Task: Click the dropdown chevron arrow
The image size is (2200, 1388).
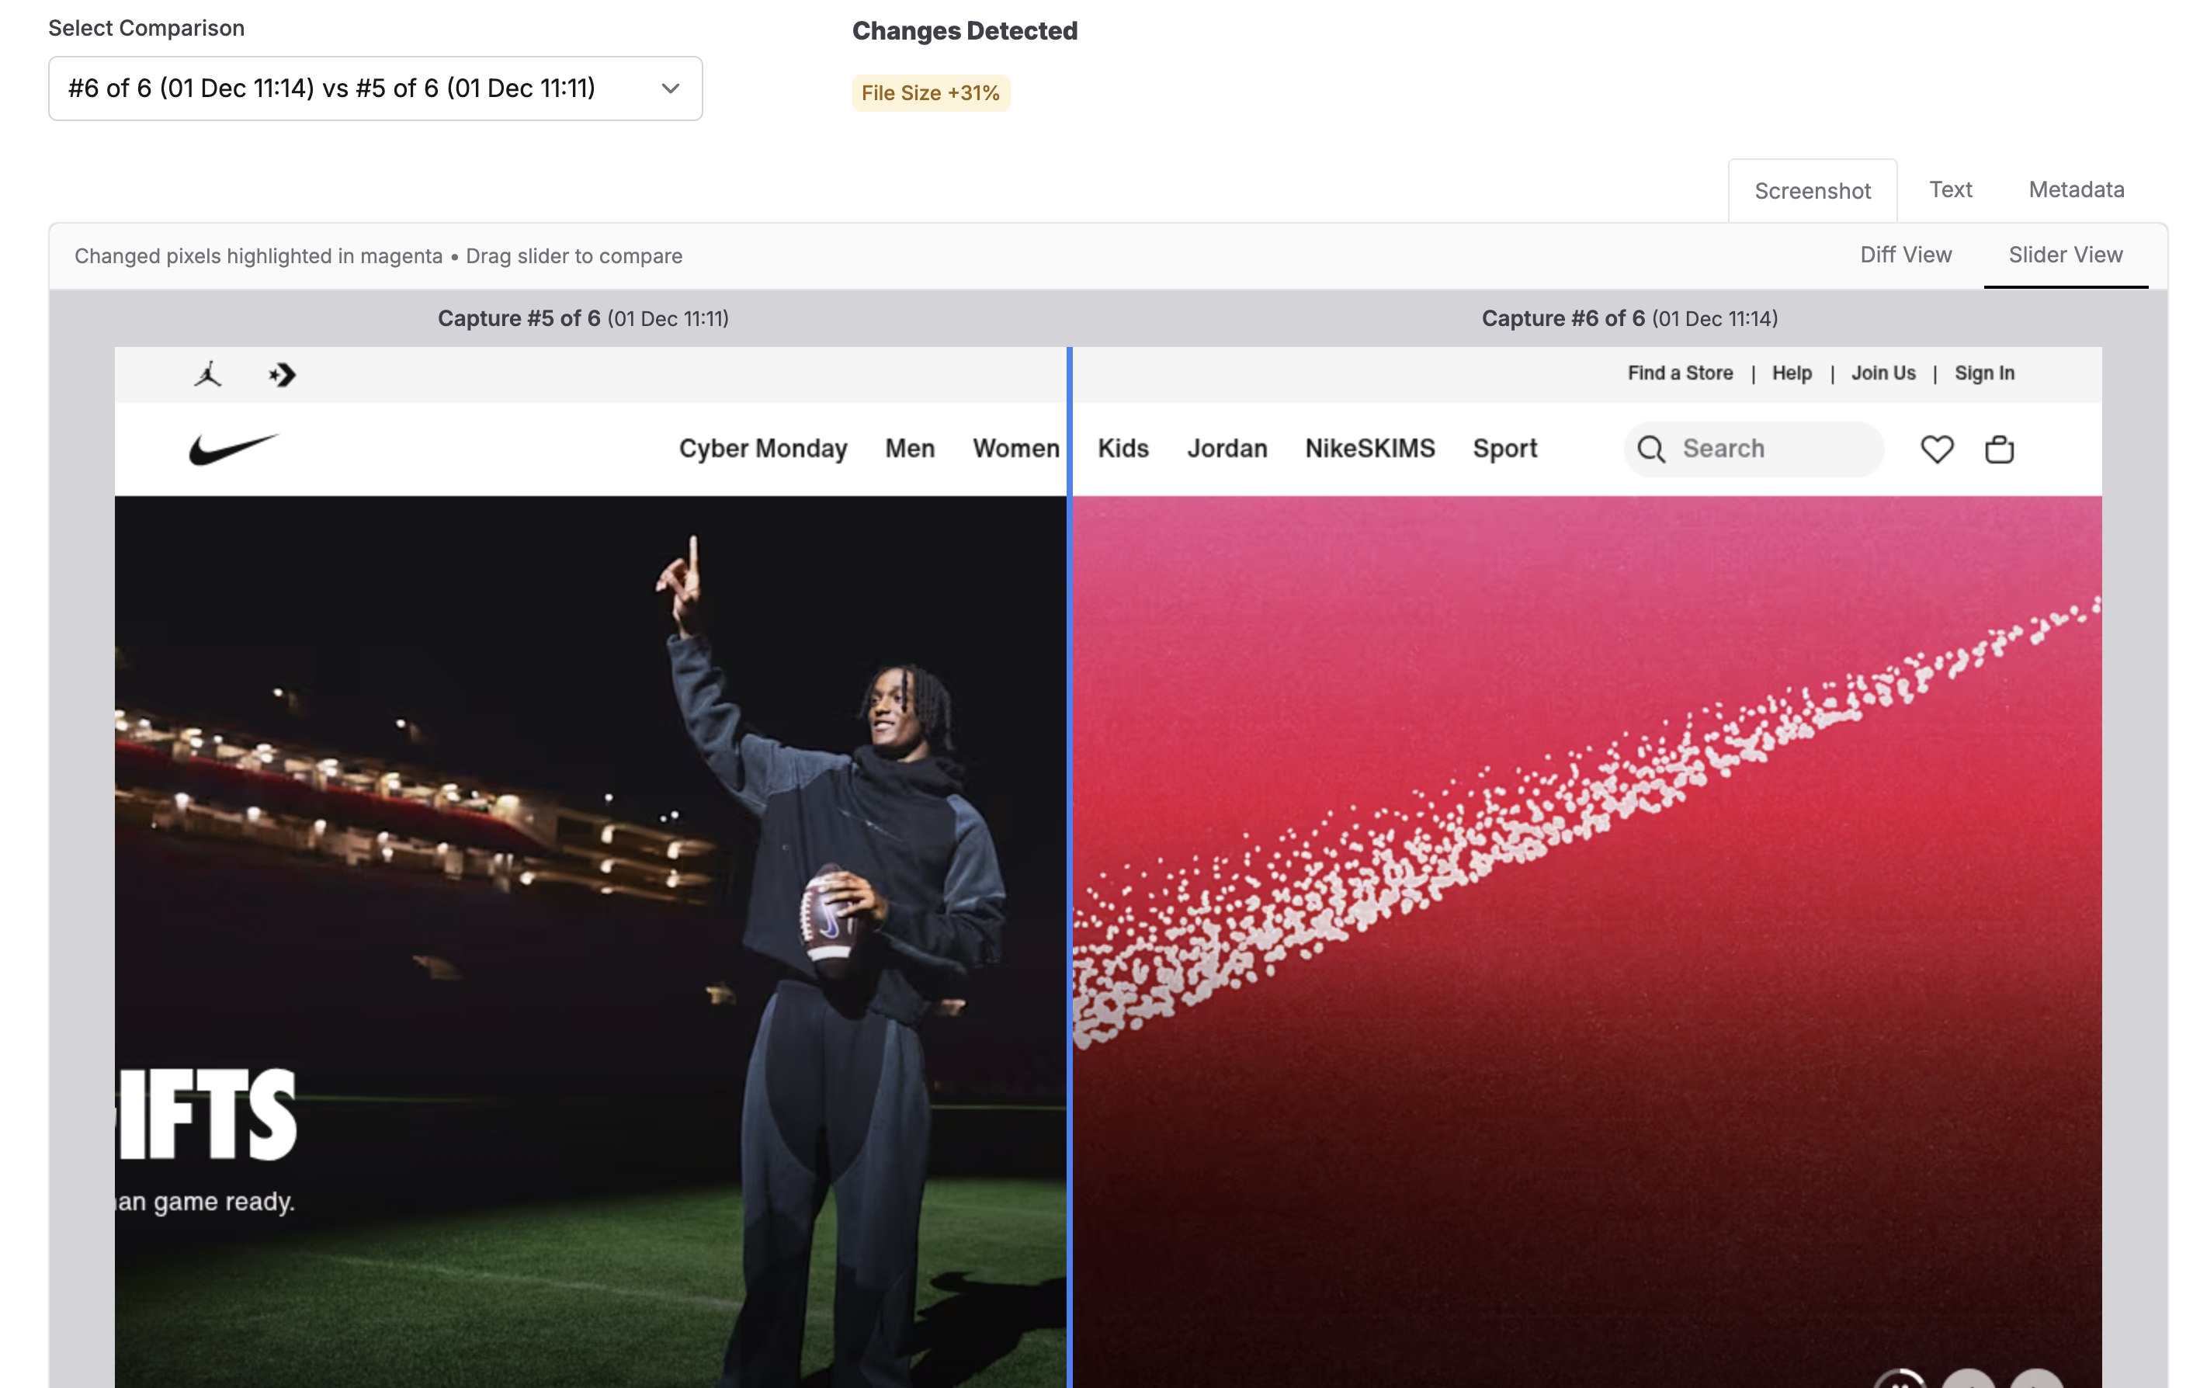Action: click(671, 88)
